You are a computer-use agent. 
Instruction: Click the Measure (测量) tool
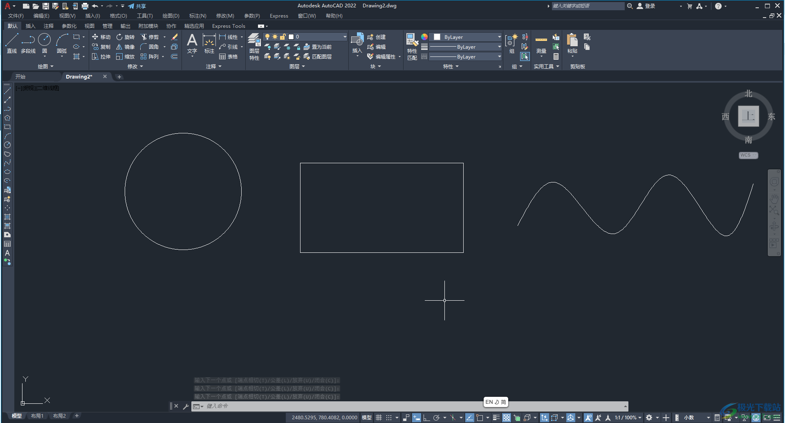pyautogui.click(x=541, y=44)
